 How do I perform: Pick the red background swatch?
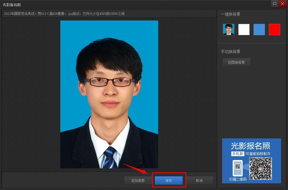[x=274, y=29]
